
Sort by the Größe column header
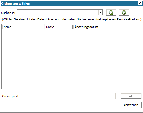(59, 27)
